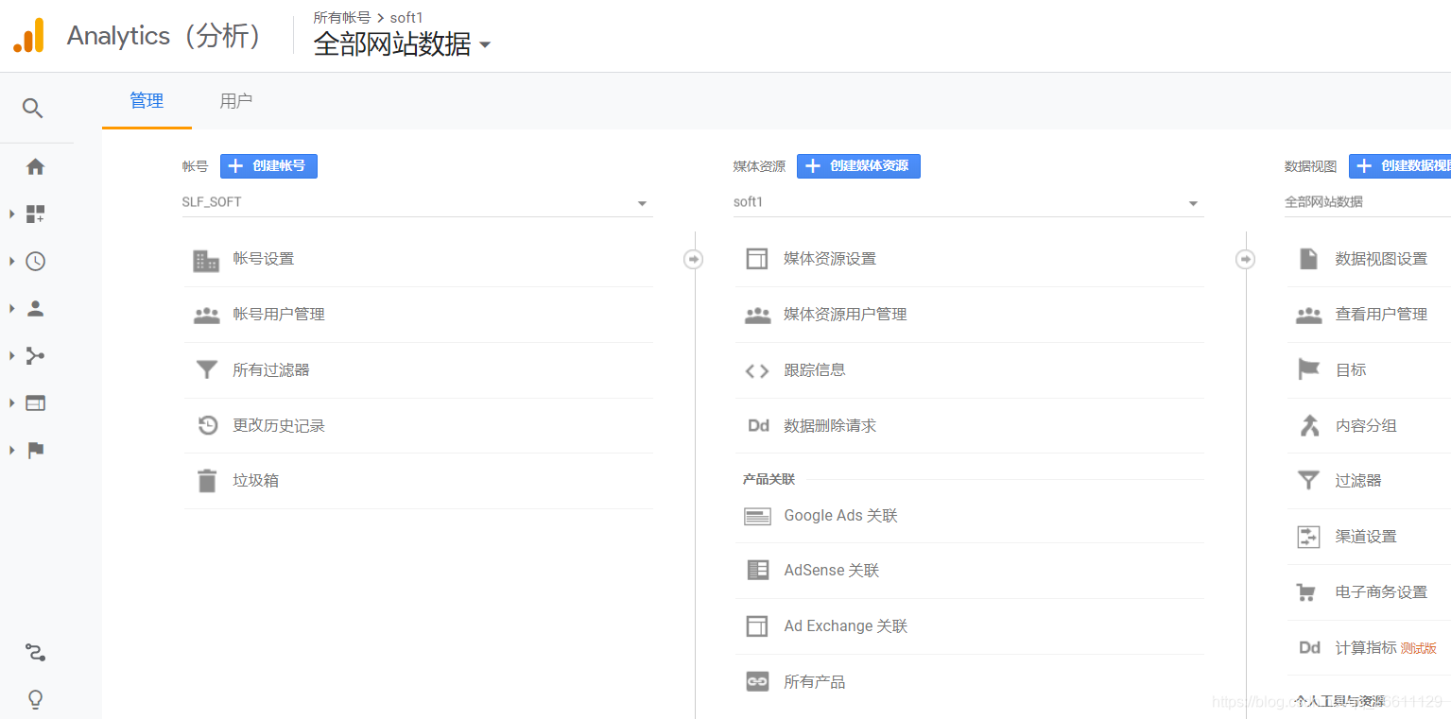Click the 创建帐号 button
Viewport: 1451px width, 719px height.
point(268,166)
